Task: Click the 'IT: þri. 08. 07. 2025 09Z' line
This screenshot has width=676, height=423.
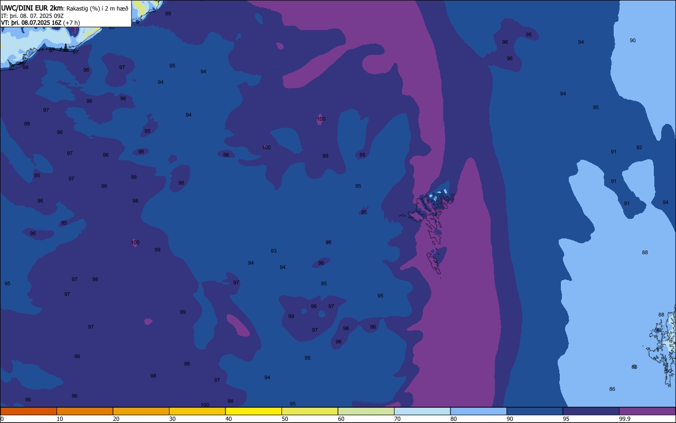Action: coord(32,16)
